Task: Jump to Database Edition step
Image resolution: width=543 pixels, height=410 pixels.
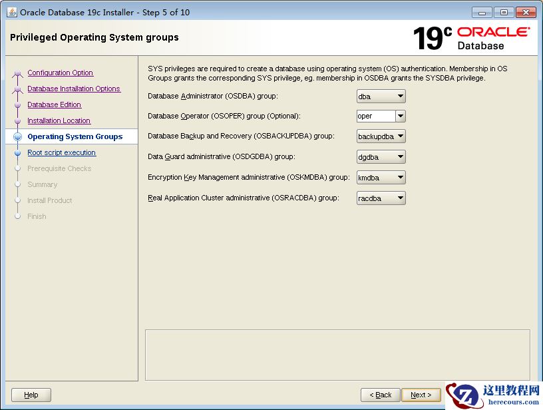Action: pos(54,104)
